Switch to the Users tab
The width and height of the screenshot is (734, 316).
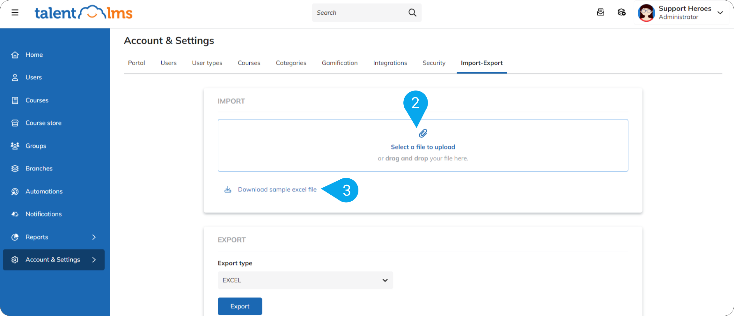tap(168, 63)
